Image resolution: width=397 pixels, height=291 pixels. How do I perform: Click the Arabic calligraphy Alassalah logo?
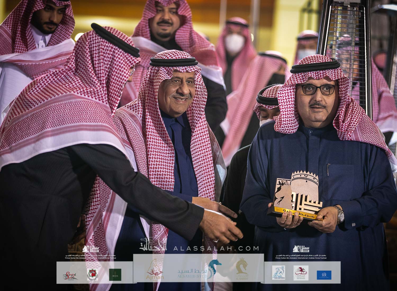[154, 245]
